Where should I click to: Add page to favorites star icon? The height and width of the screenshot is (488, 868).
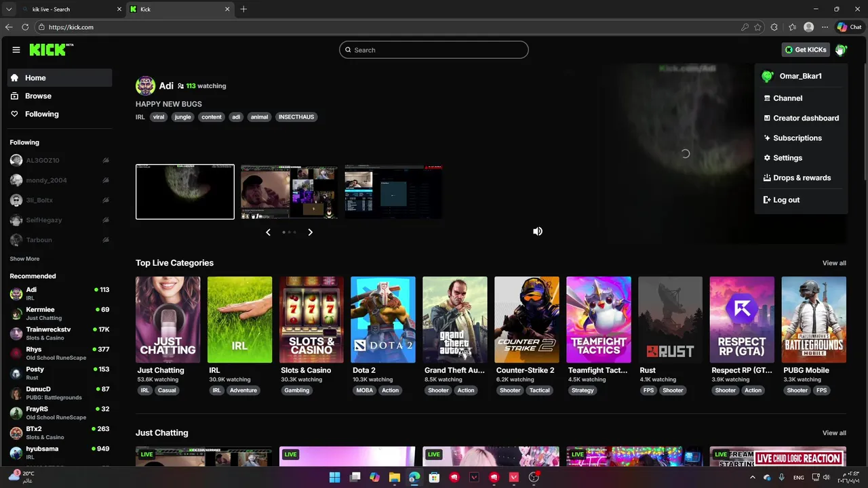click(x=758, y=27)
